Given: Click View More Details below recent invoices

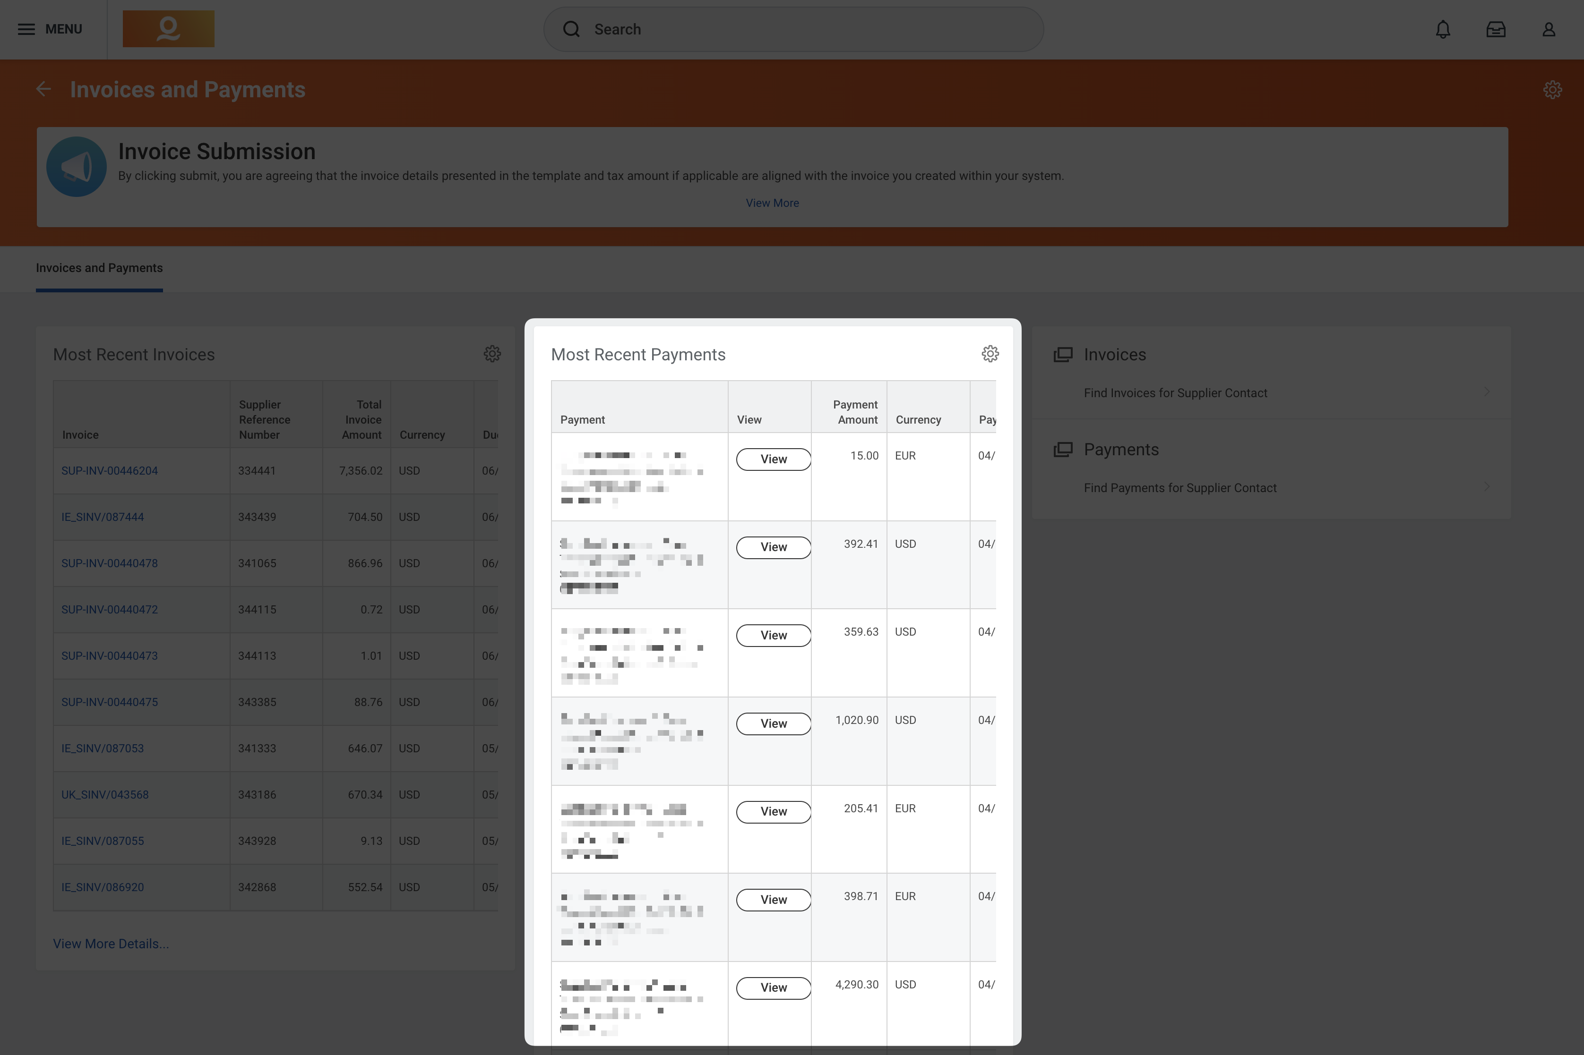Looking at the screenshot, I should click(x=111, y=943).
